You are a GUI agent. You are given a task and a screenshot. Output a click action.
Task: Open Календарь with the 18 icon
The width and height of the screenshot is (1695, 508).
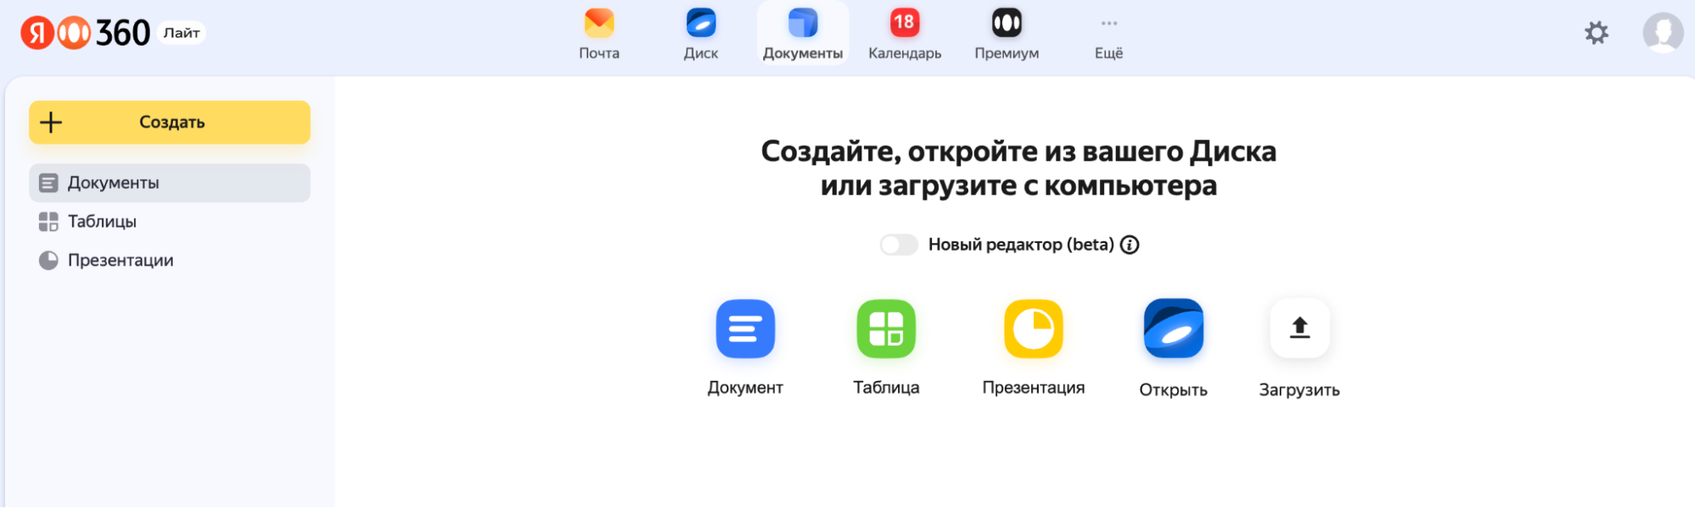click(904, 25)
